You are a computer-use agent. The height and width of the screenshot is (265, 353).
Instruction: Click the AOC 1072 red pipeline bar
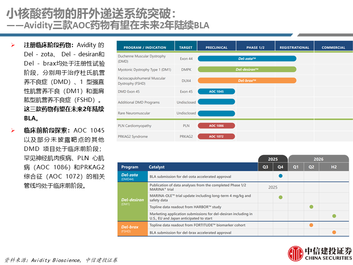tap(216, 136)
